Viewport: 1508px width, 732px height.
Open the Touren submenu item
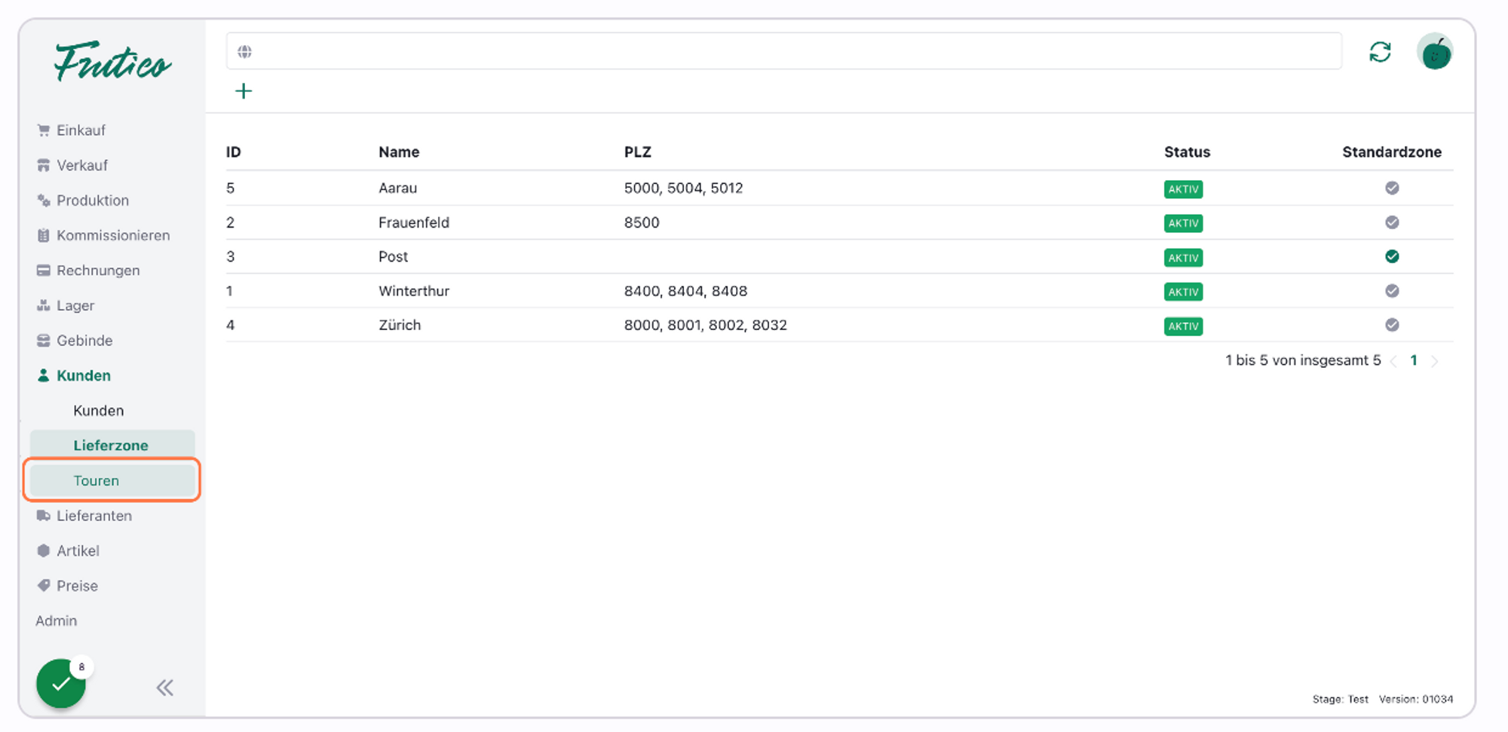[x=97, y=481]
